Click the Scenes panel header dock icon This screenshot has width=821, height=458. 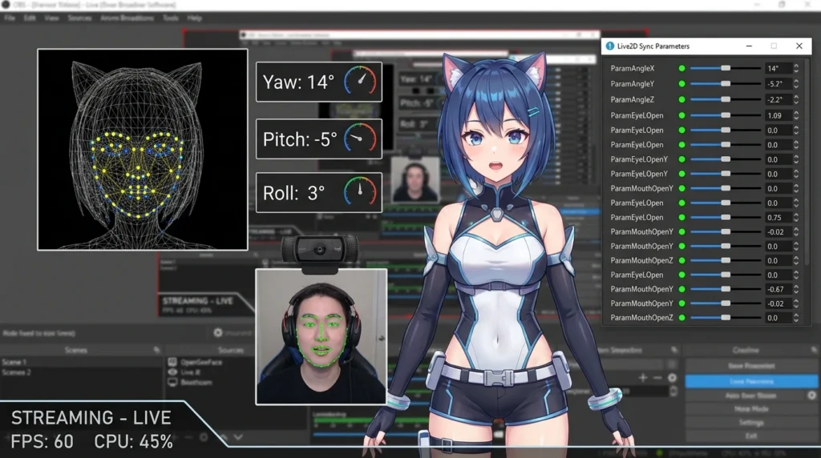click(156, 350)
